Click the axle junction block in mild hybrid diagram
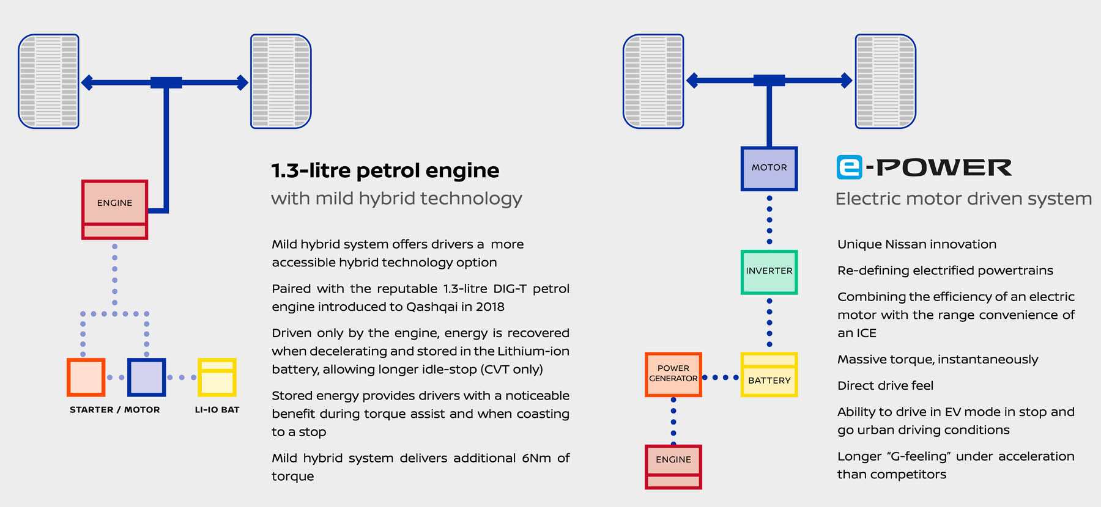 click(166, 82)
